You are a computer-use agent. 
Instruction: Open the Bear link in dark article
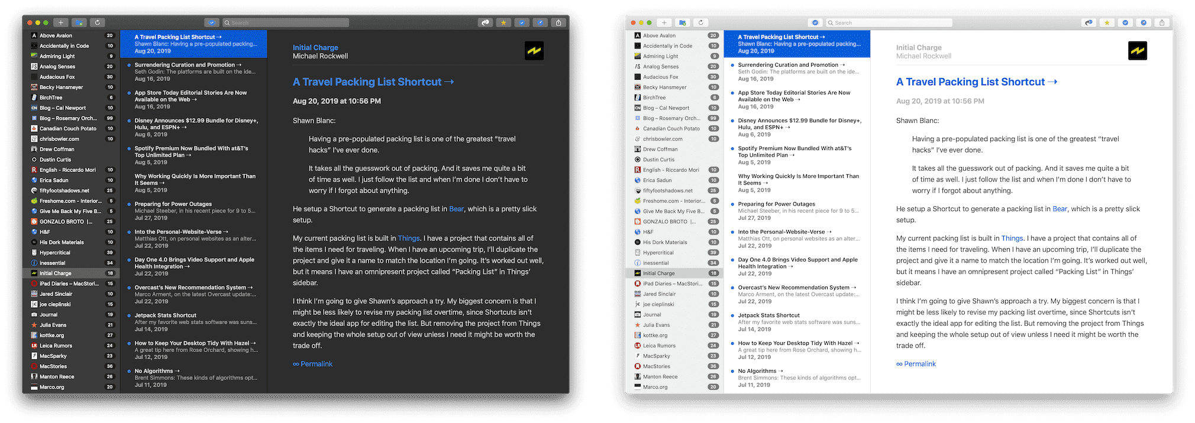point(457,209)
